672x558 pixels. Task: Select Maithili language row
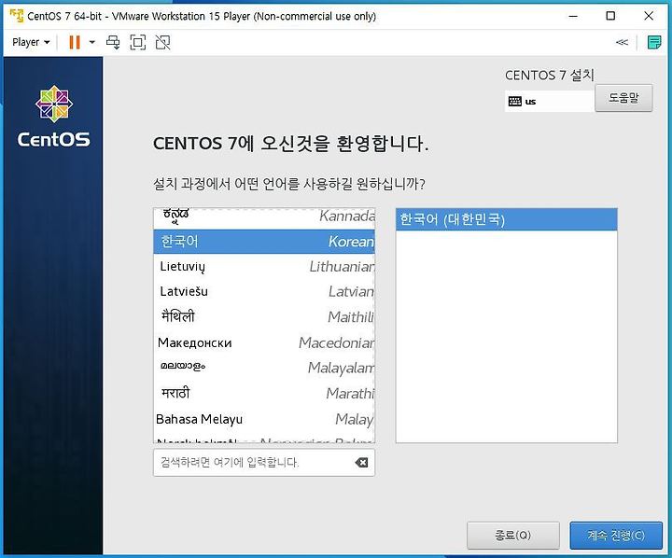264,317
